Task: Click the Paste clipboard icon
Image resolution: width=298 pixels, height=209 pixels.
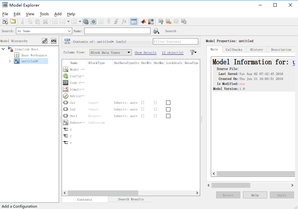Action: pyautogui.click(x=38, y=22)
